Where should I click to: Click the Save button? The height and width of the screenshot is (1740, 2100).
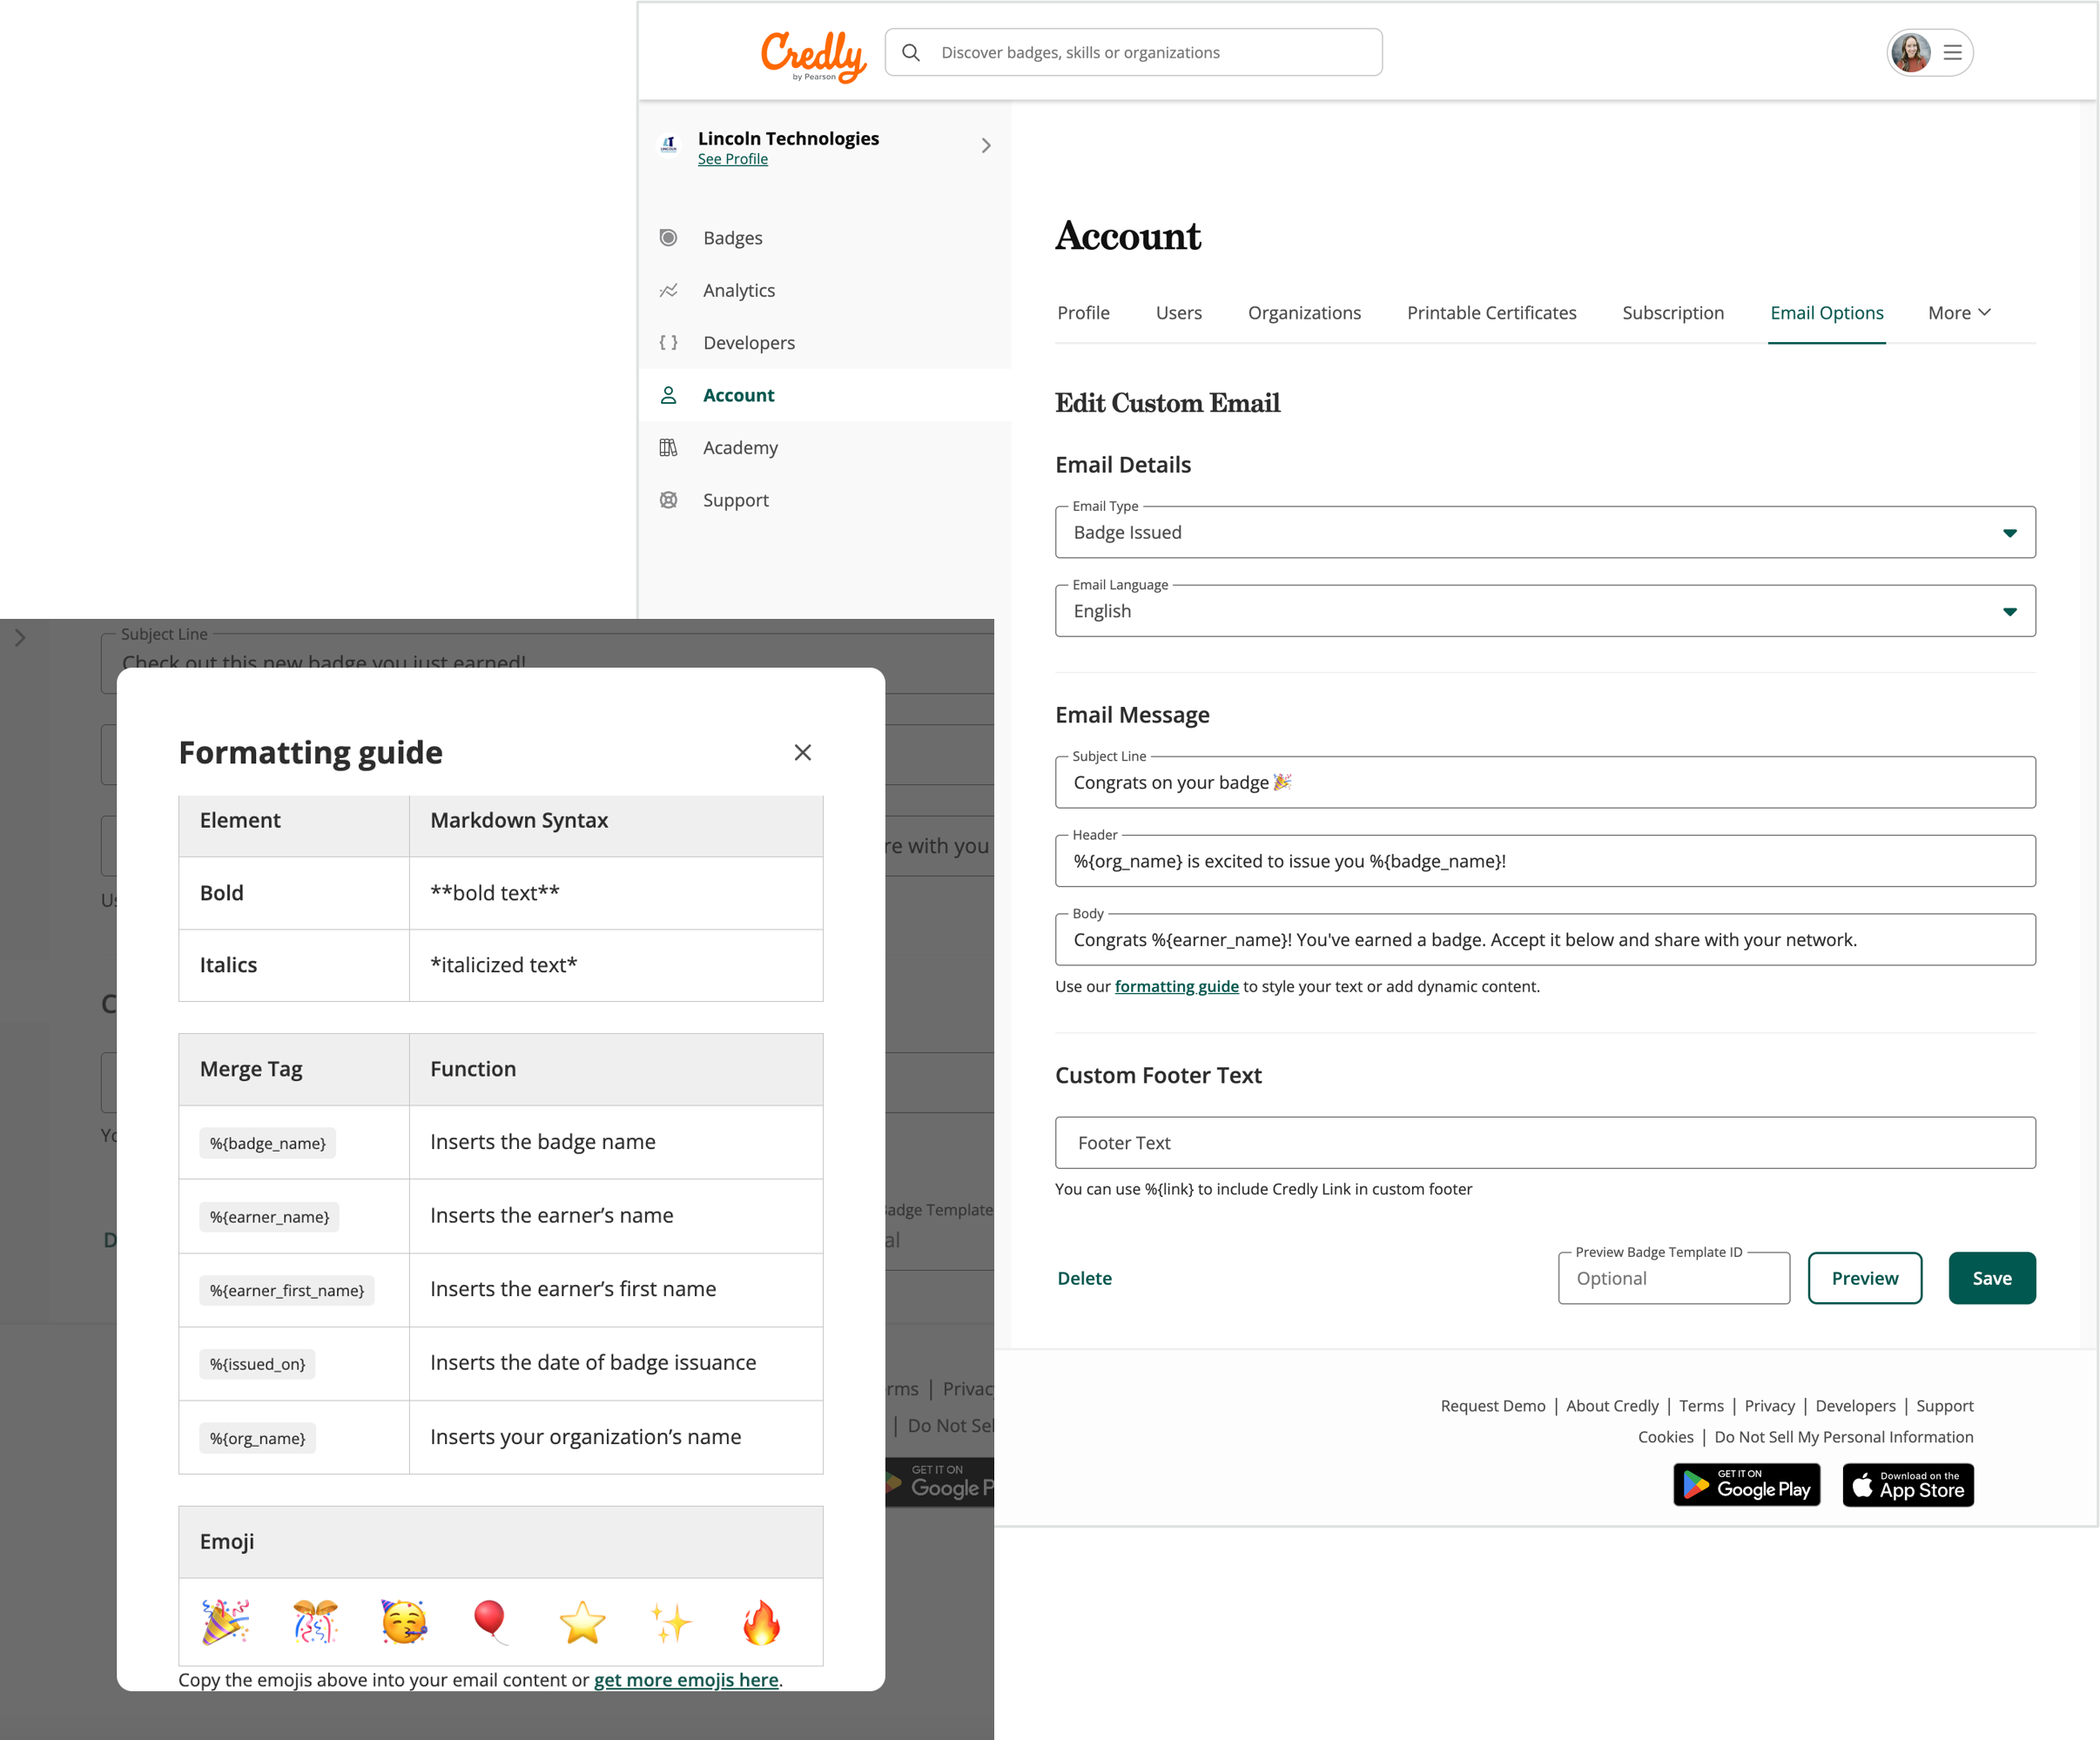[1990, 1278]
